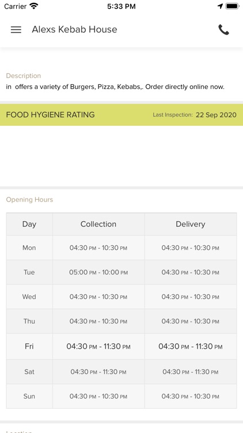
Task: Tap the battery status icon
Action: pos(232,6)
